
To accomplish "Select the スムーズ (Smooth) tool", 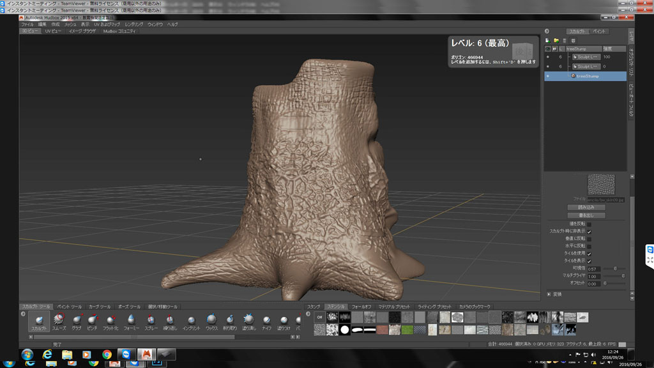I will point(59,320).
